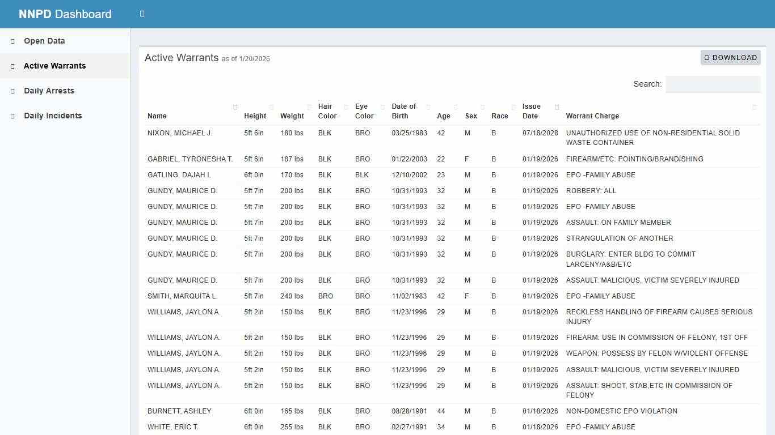
Task: Open Daily Arrests from the sidebar
Action: click(x=49, y=91)
